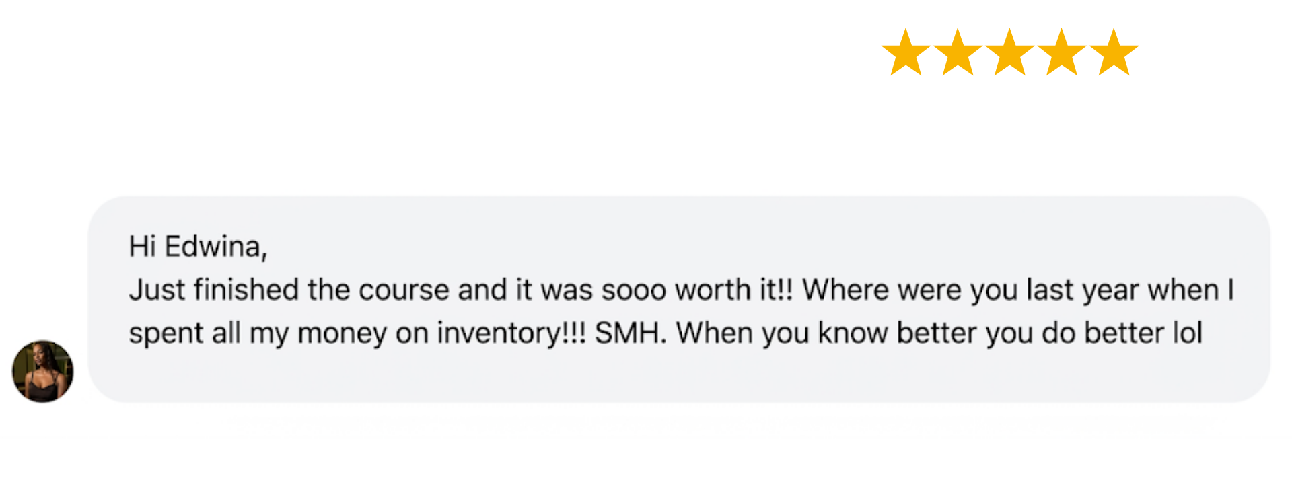The height and width of the screenshot is (480, 1292).
Task: Click the word "course" in the message
Action: point(404,290)
